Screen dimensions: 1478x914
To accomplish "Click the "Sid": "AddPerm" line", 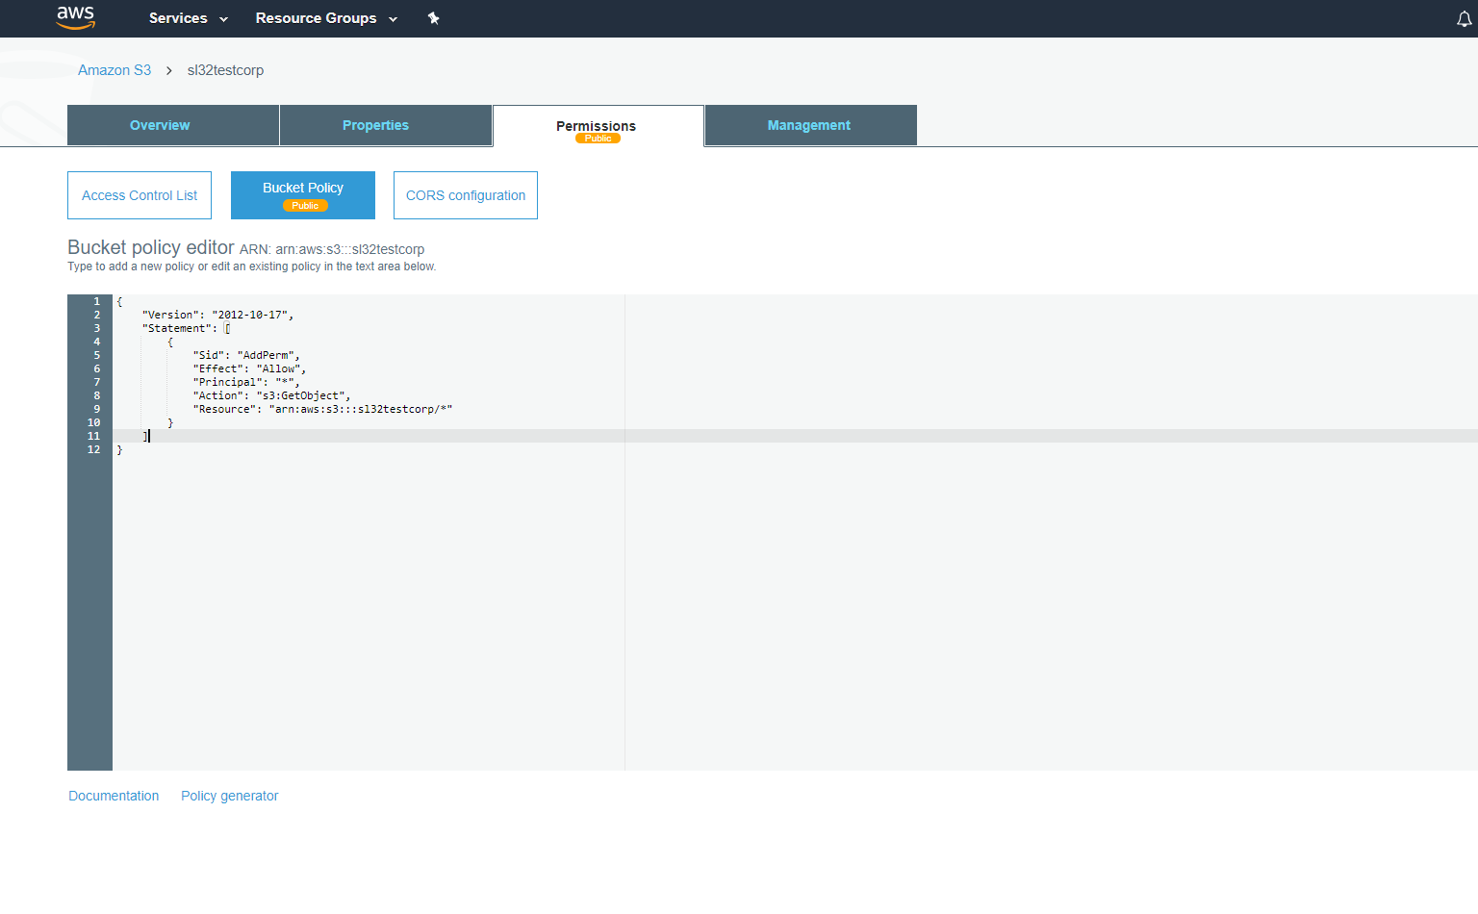I will (x=246, y=355).
